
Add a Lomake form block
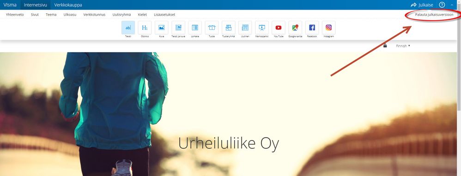195,28
